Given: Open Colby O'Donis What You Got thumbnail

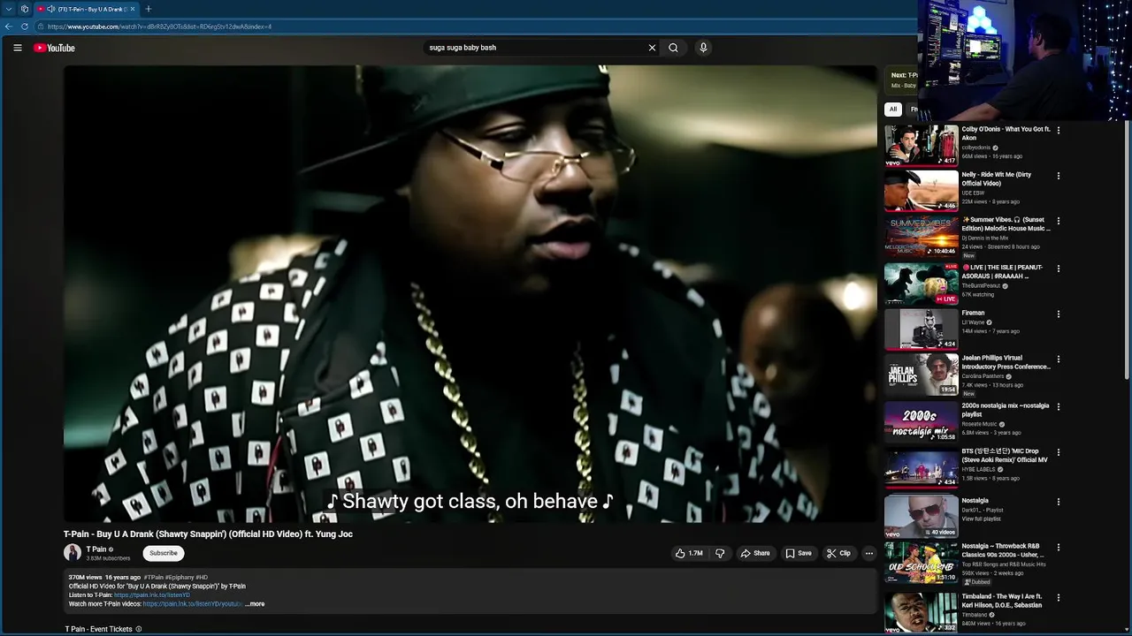Looking at the screenshot, I should [922, 145].
